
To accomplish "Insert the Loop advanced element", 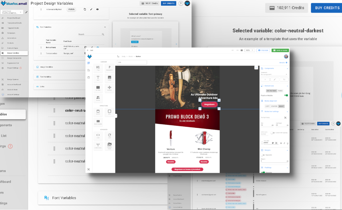I will tap(109, 136).
